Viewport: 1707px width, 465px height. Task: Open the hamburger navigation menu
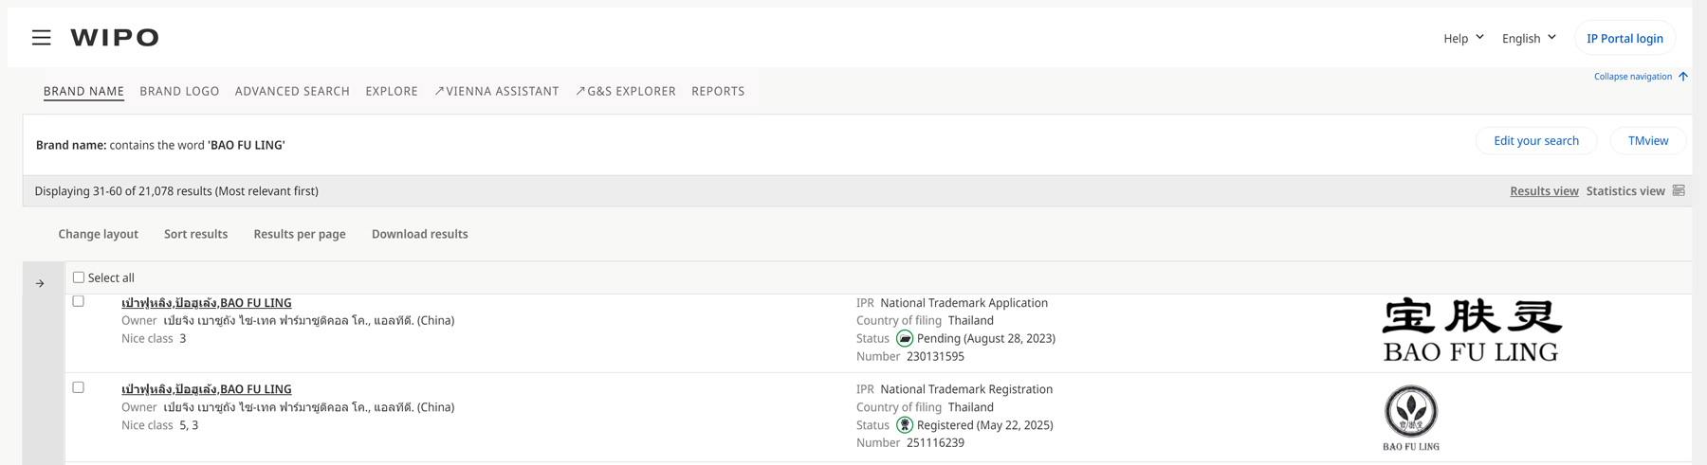click(42, 38)
